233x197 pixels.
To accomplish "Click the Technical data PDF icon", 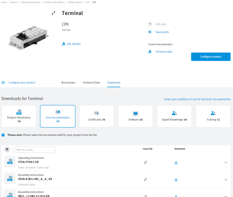I will click(150, 51).
